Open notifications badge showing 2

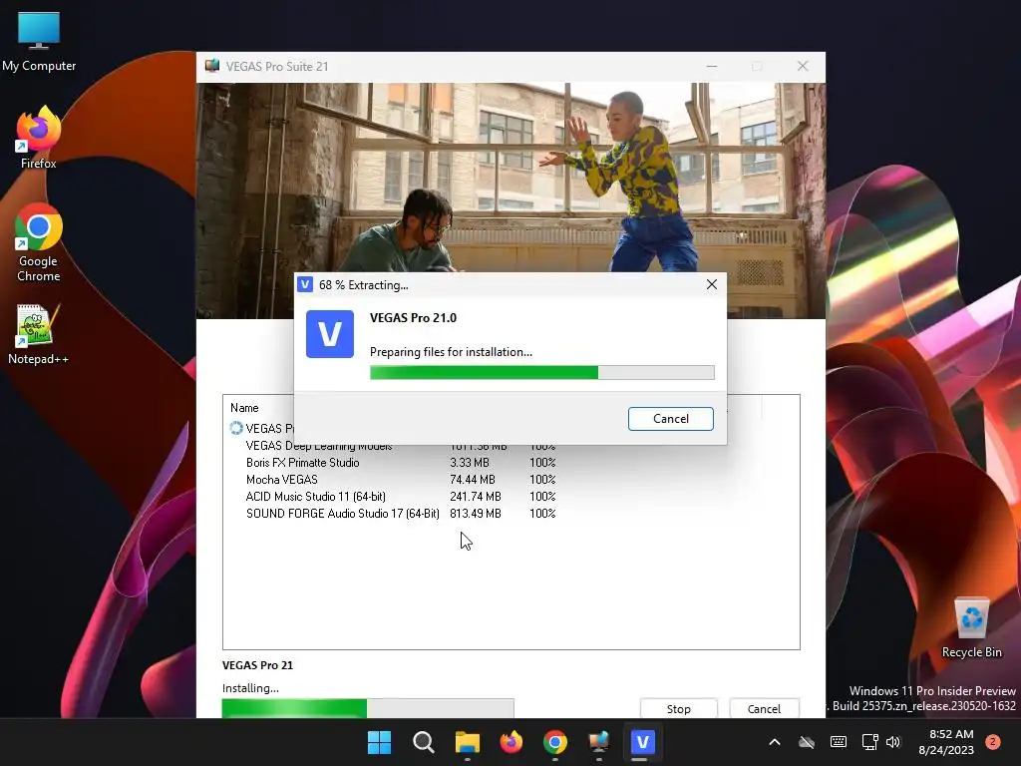(993, 742)
